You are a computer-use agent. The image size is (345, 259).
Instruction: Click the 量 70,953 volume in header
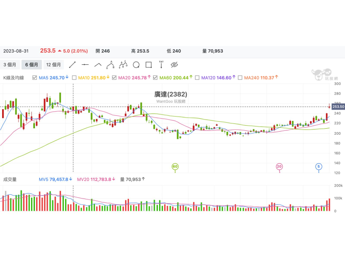click(213, 51)
